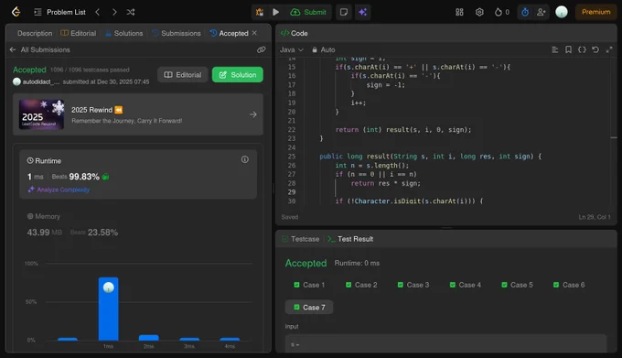
Task: Click the Premium button
Action: [x=595, y=12]
